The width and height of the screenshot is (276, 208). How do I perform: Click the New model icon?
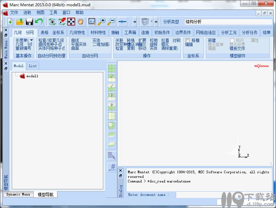coord(10,22)
